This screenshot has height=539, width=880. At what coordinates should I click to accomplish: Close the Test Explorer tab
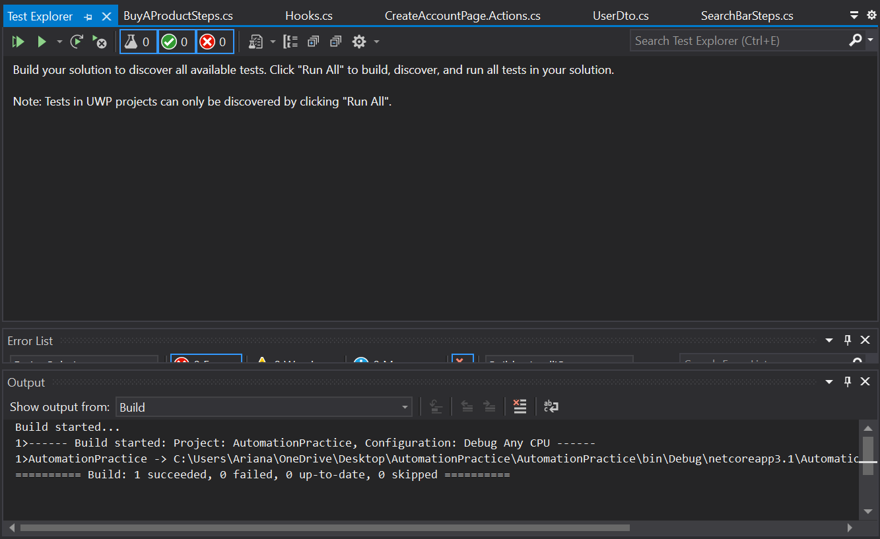(x=106, y=17)
